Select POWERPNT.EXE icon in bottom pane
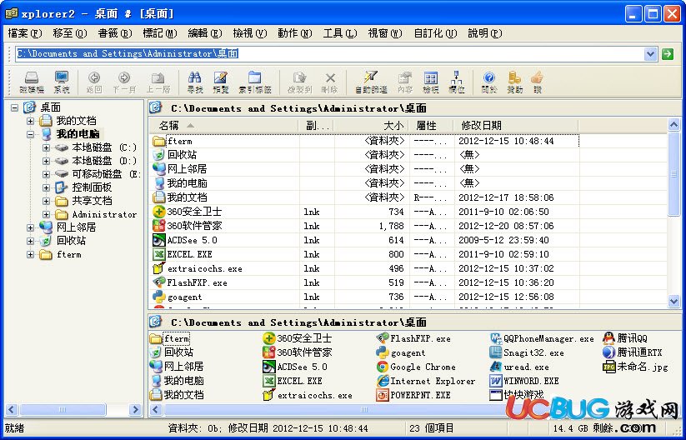 [x=383, y=395]
